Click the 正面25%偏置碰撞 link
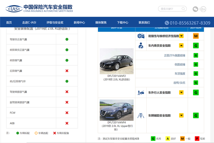This screenshot has width=214, height=143. pos(174,55)
